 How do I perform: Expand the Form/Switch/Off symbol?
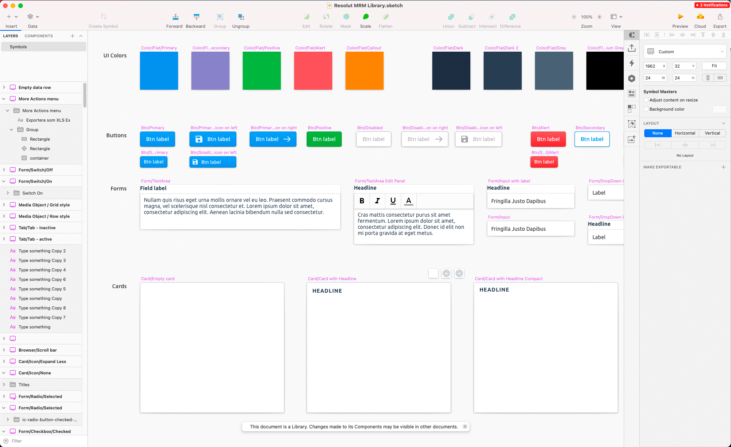pos(4,170)
